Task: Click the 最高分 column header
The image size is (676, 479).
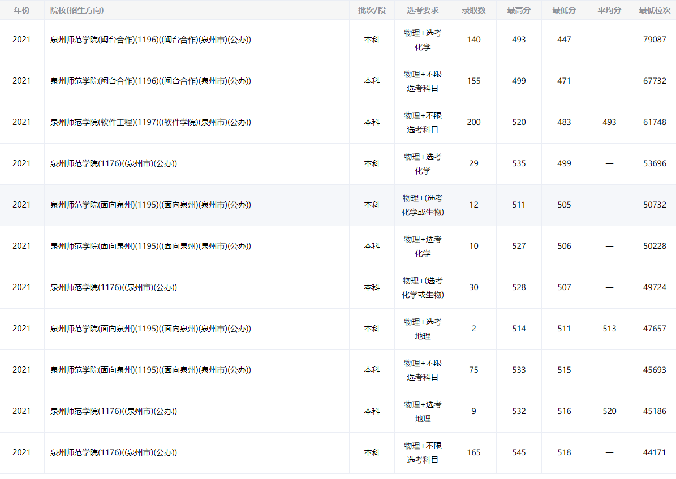Action: click(x=519, y=10)
